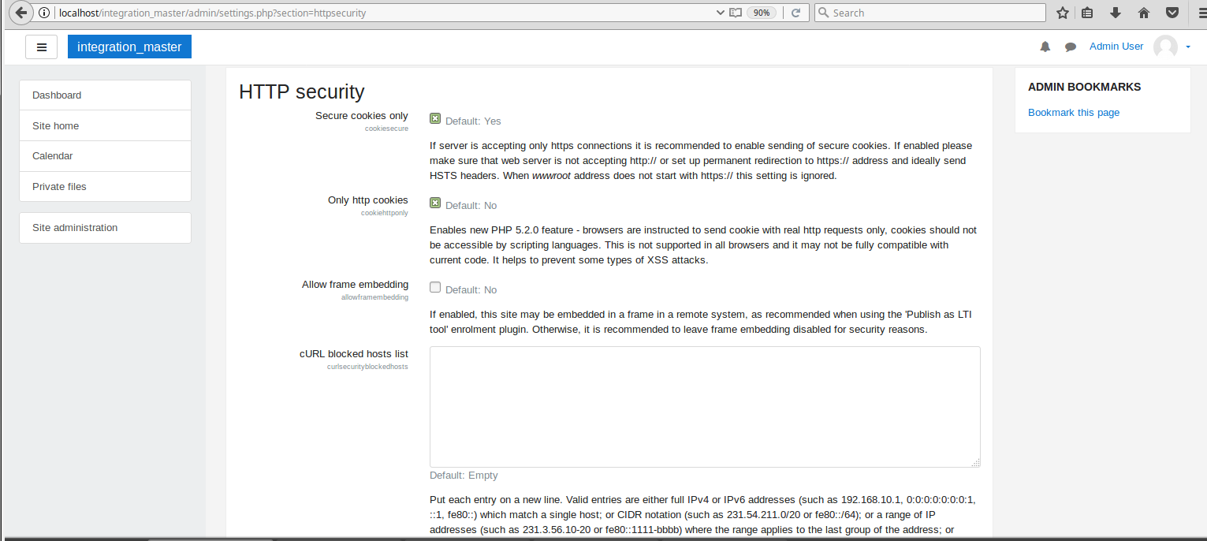Click the Bookmark this page link
Screen dimensions: 1207x541
tap(1074, 113)
